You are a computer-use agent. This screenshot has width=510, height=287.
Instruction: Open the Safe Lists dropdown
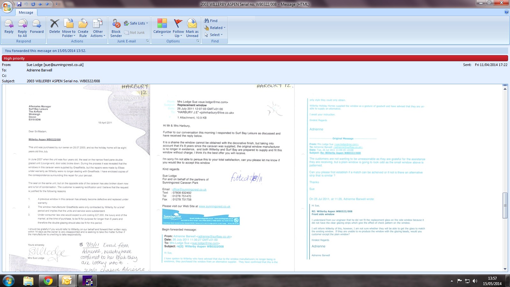(x=136, y=23)
